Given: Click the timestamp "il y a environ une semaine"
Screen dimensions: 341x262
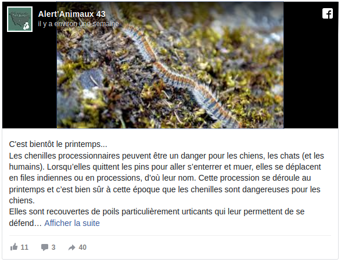Looking at the screenshot, I should (x=78, y=24).
